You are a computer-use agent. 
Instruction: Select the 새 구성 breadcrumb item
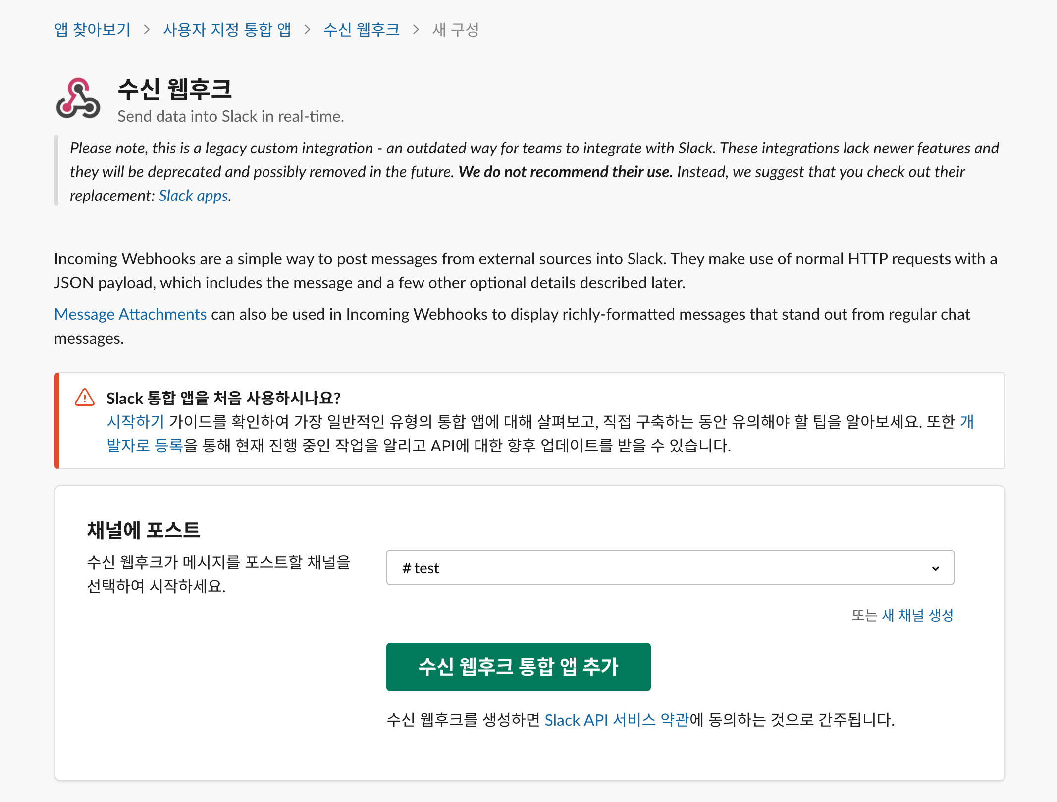(456, 30)
